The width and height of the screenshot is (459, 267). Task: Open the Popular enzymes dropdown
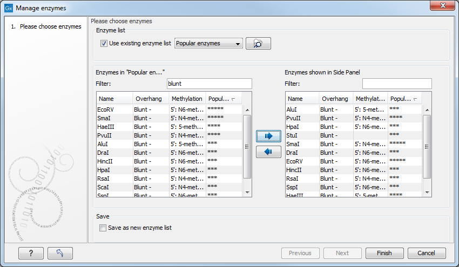208,44
